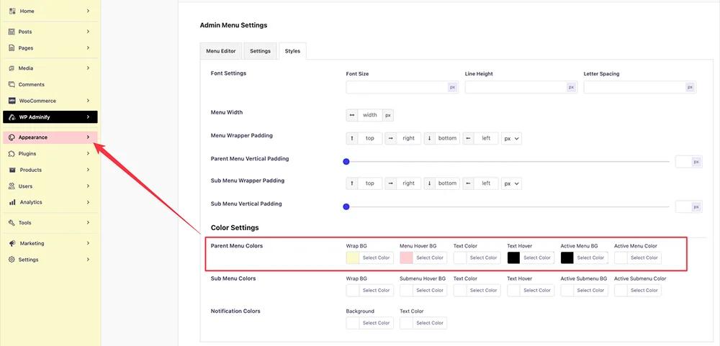720x346 pixels.
Task: Switch to the Settings tab
Action: tap(260, 51)
